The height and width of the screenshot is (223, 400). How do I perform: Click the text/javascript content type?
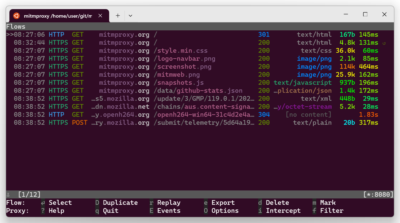[303, 83]
